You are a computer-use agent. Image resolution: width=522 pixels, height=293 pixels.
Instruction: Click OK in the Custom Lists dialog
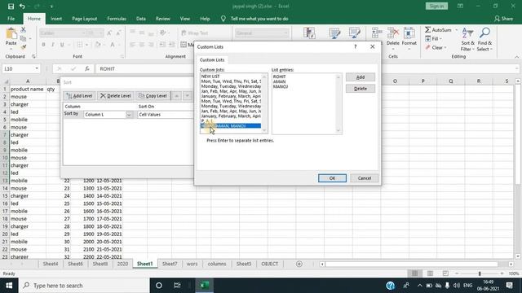[332, 178]
